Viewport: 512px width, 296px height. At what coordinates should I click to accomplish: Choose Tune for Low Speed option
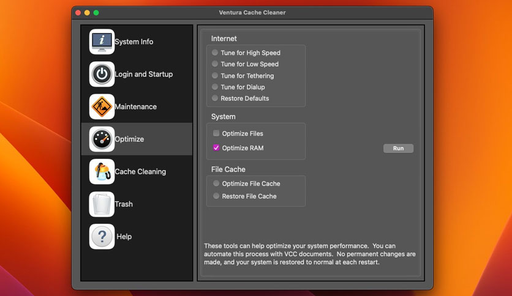click(215, 64)
